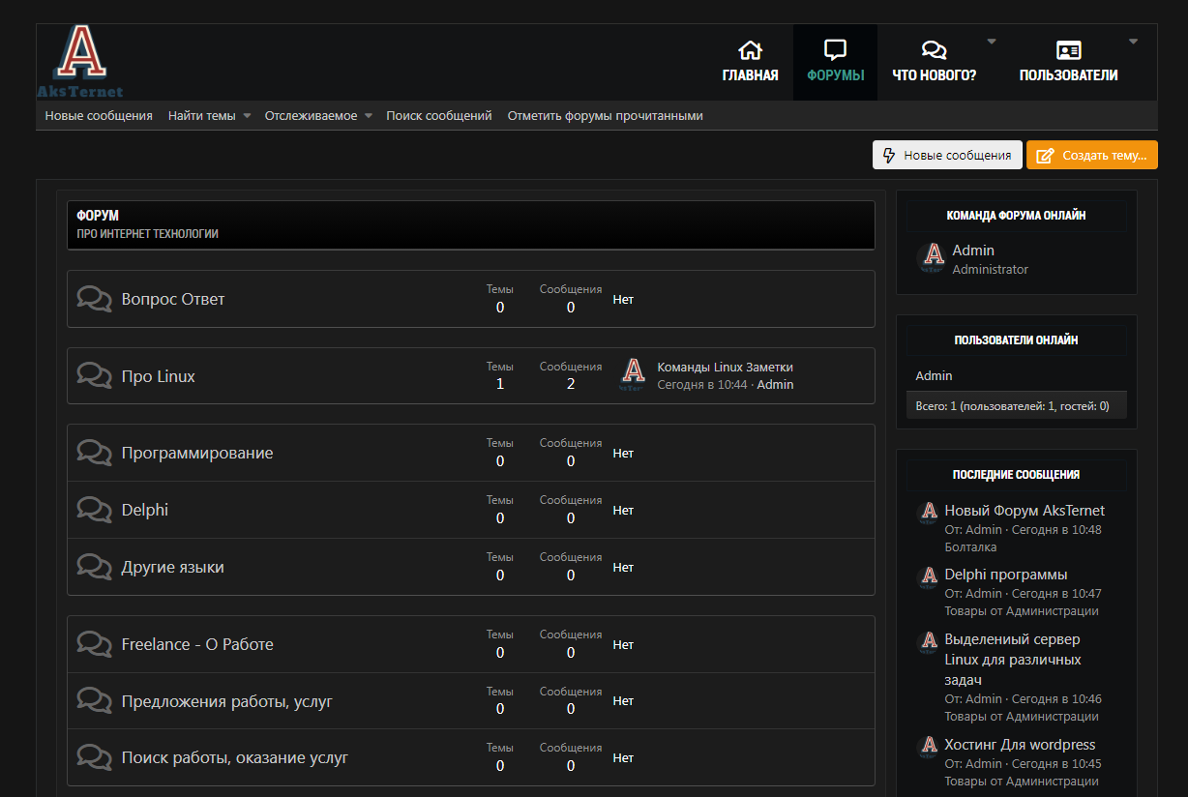The image size is (1188, 797).
Task: Select Поиск сообщений in sub-navigation
Action: [x=439, y=116]
